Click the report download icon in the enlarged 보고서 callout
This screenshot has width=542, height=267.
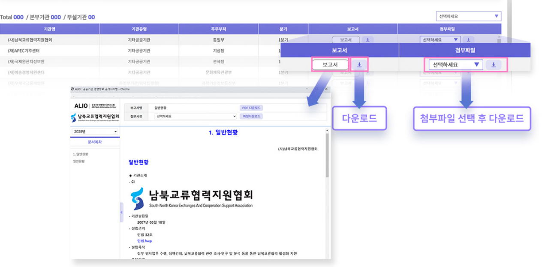pos(359,65)
